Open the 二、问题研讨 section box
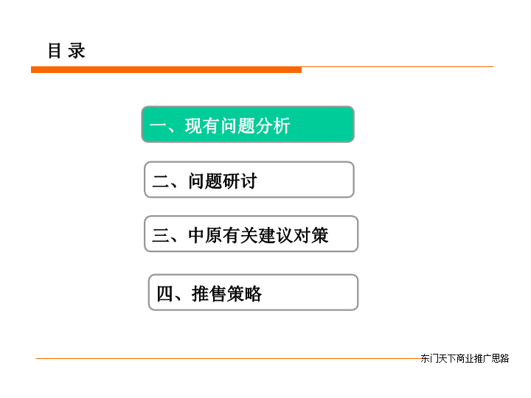The width and height of the screenshot is (531, 398). pos(249,180)
